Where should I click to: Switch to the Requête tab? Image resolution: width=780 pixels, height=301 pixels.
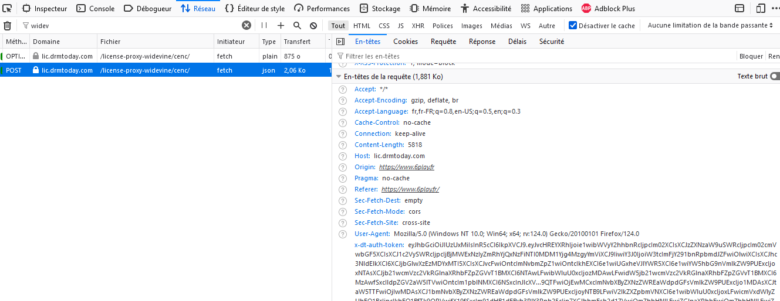click(x=443, y=42)
